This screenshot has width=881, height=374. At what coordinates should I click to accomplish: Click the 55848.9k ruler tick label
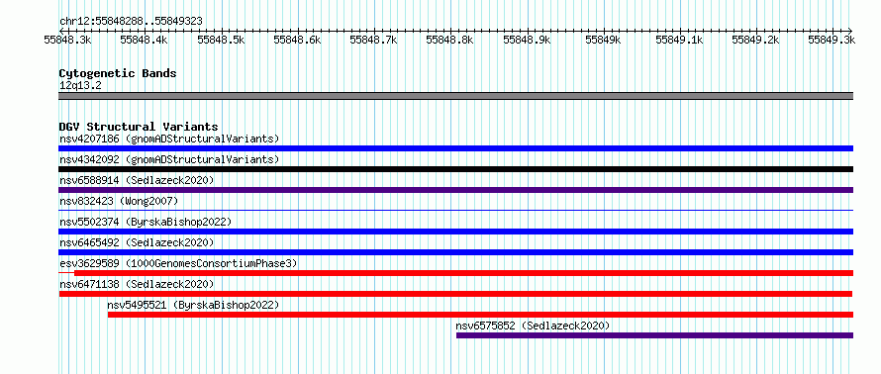coord(527,40)
